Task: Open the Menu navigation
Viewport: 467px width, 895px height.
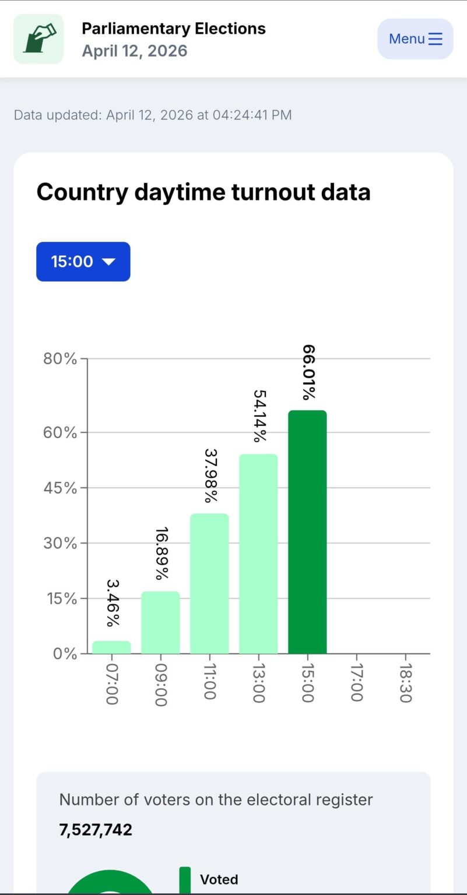Action: pos(415,38)
